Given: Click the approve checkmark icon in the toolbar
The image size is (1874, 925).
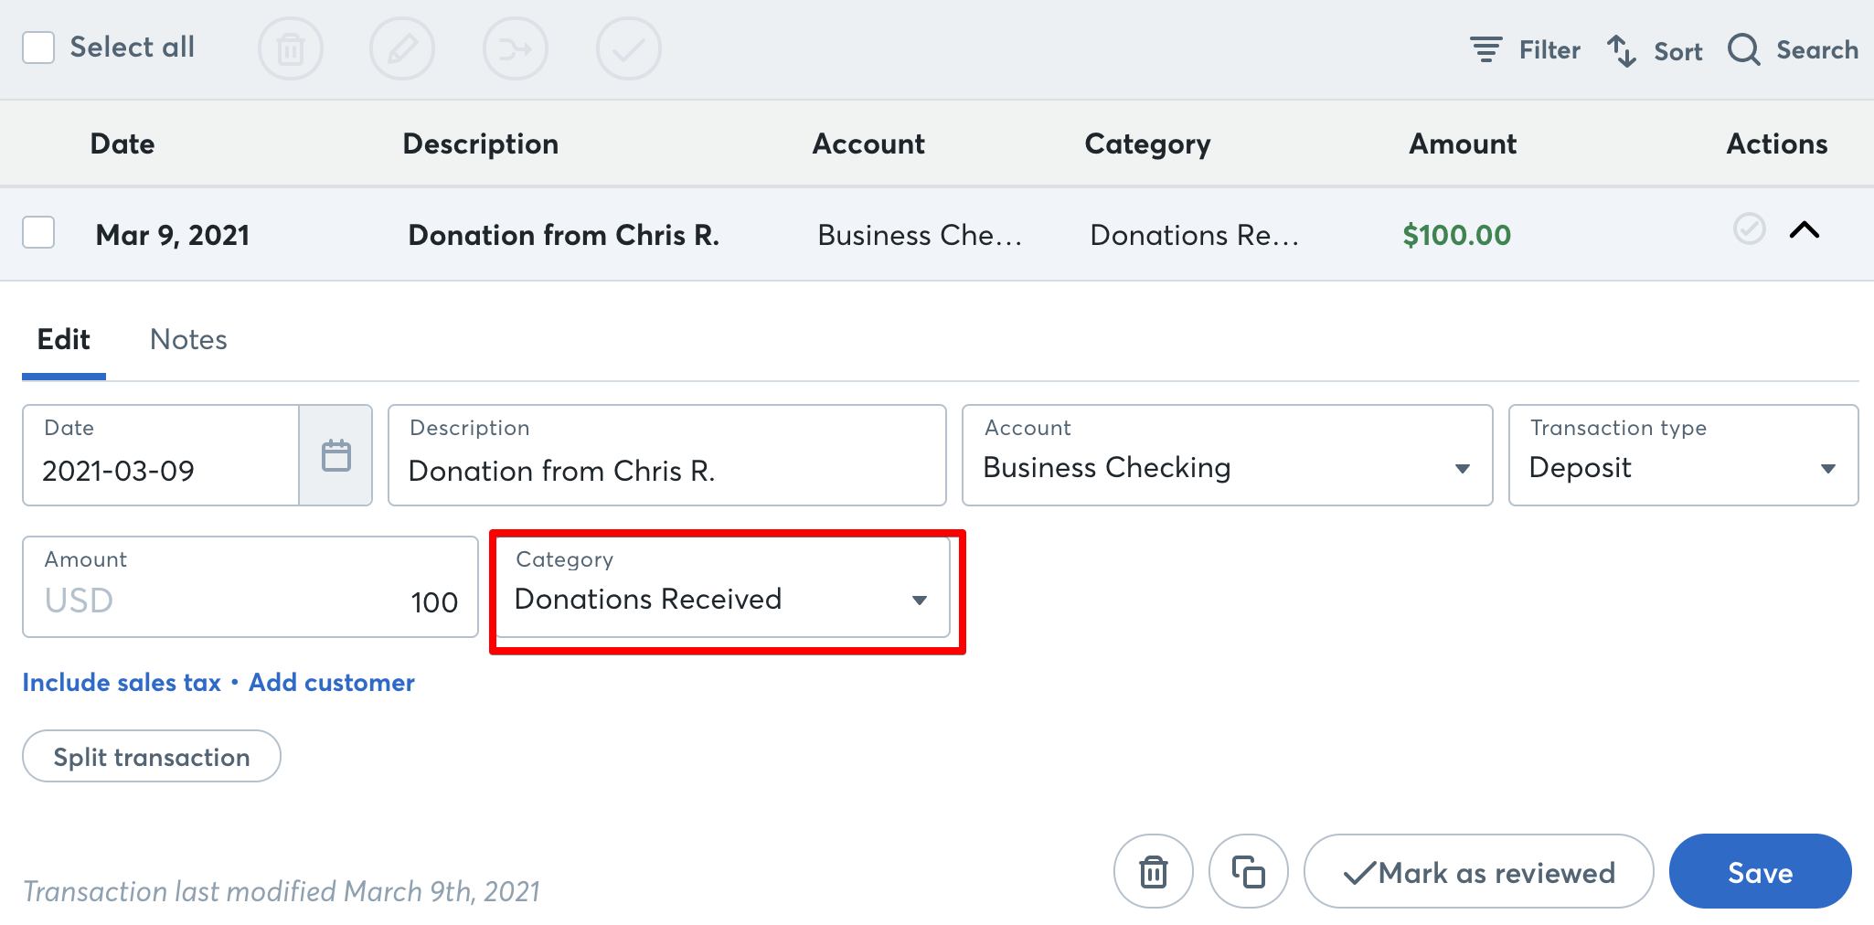Looking at the screenshot, I should [628, 48].
